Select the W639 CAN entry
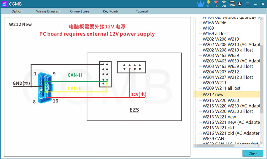The width and height of the screenshot is (267, 159). point(213,139)
